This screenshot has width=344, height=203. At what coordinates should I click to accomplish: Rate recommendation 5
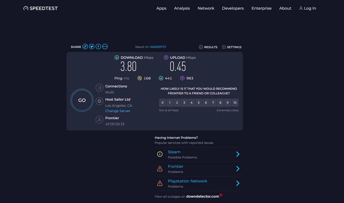[x=199, y=103]
